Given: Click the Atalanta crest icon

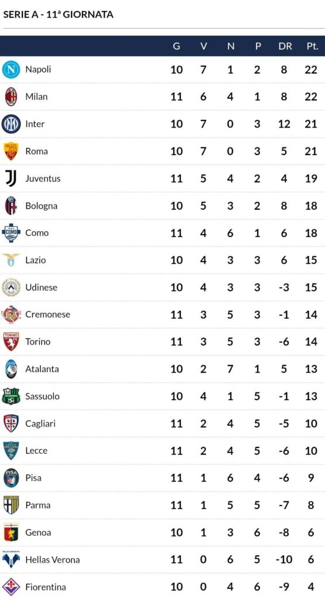Looking at the screenshot, I should point(11,369).
